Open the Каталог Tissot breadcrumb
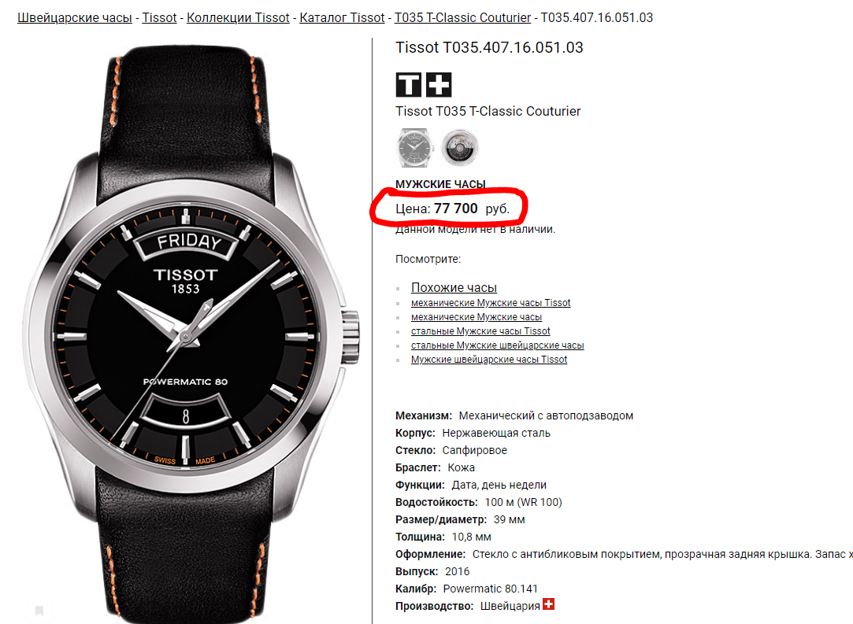This screenshot has width=853, height=624. pos(342,18)
